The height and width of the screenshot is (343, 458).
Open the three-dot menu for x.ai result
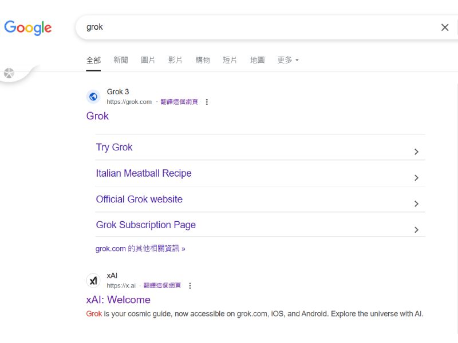point(190,285)
